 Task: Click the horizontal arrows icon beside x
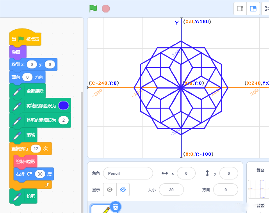165,173
